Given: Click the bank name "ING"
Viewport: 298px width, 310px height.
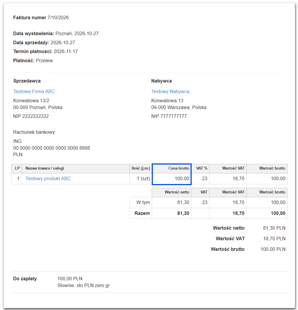Looking at the screenshot, I should (17, 141).
